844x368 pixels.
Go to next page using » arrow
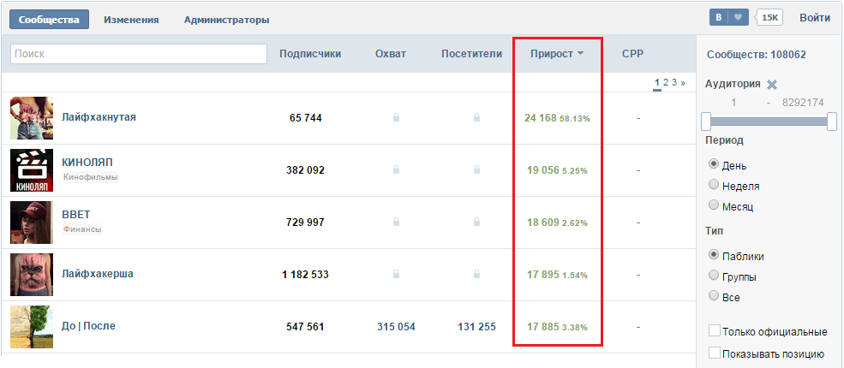[x=683, y=83]
